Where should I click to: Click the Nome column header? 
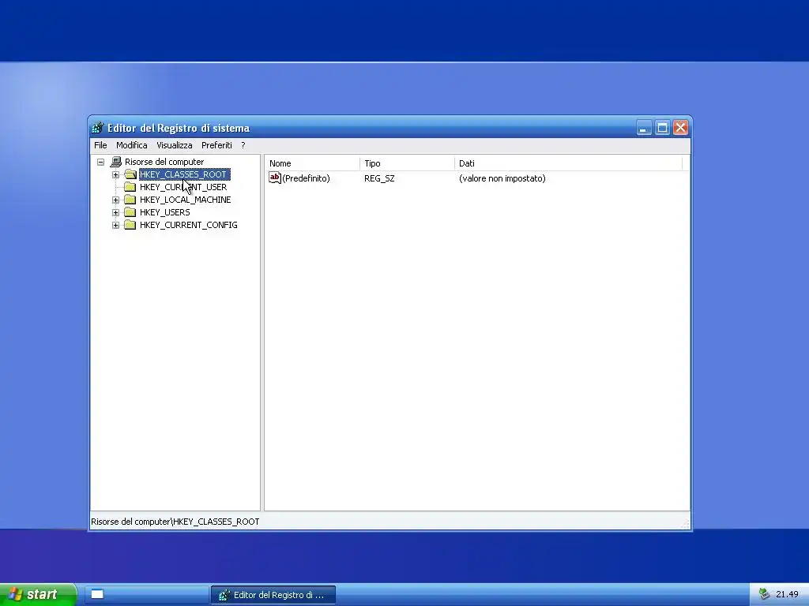(312, 163)
